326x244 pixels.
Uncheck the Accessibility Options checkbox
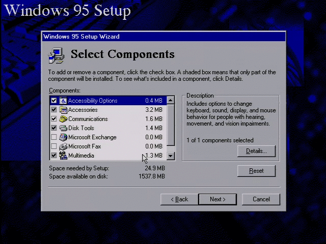[54, 101]
